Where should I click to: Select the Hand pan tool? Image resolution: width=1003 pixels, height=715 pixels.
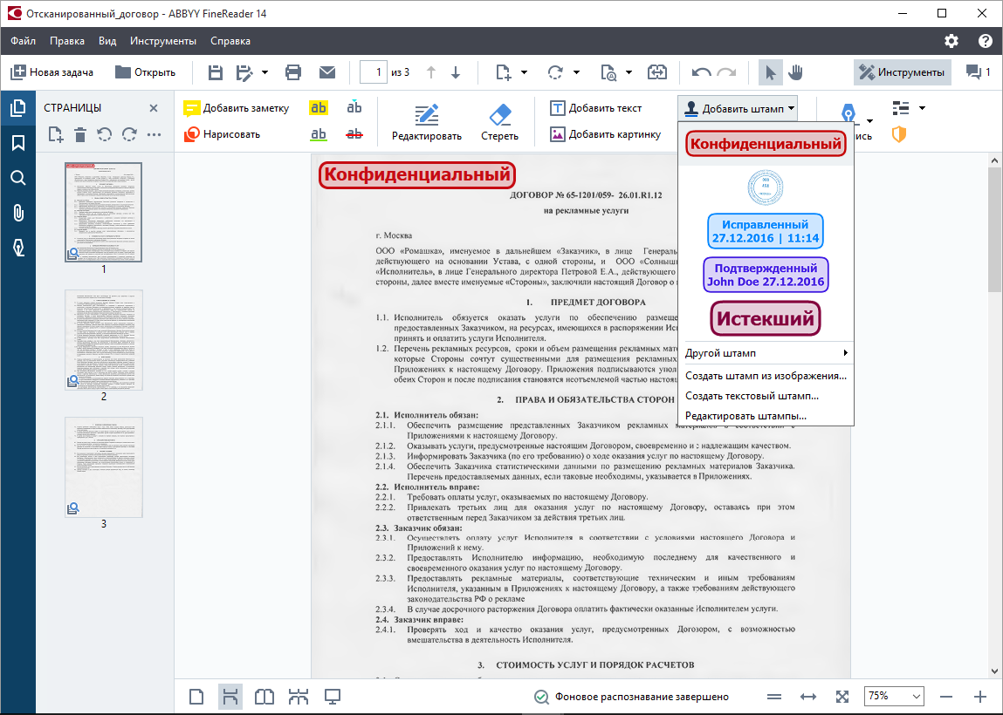pos(795,72)
